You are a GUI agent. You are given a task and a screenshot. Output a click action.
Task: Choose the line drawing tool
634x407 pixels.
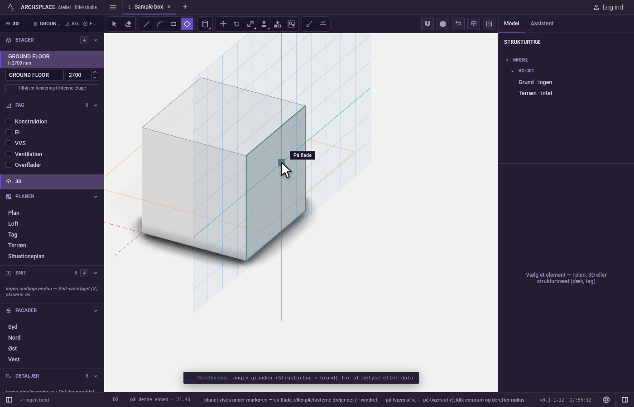(x=146, y=24)
